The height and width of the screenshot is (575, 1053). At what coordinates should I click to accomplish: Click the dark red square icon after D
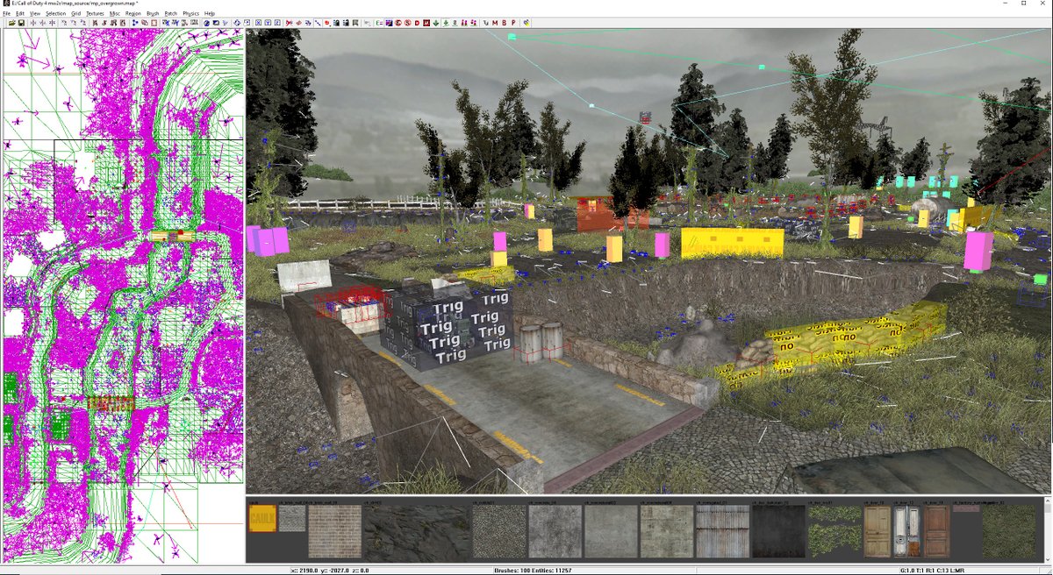[x=426, y=23]
